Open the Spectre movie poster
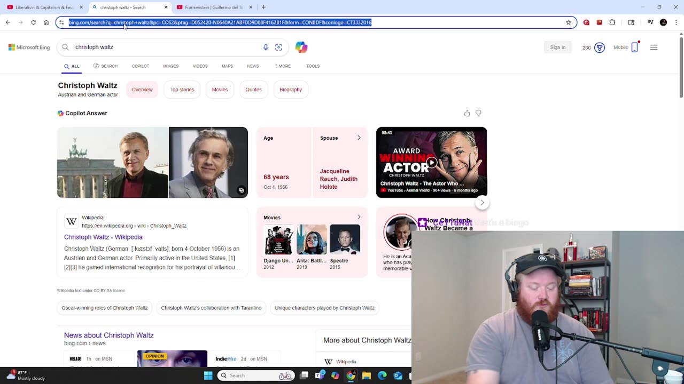 pyautogui.click(x=345, y=239)
